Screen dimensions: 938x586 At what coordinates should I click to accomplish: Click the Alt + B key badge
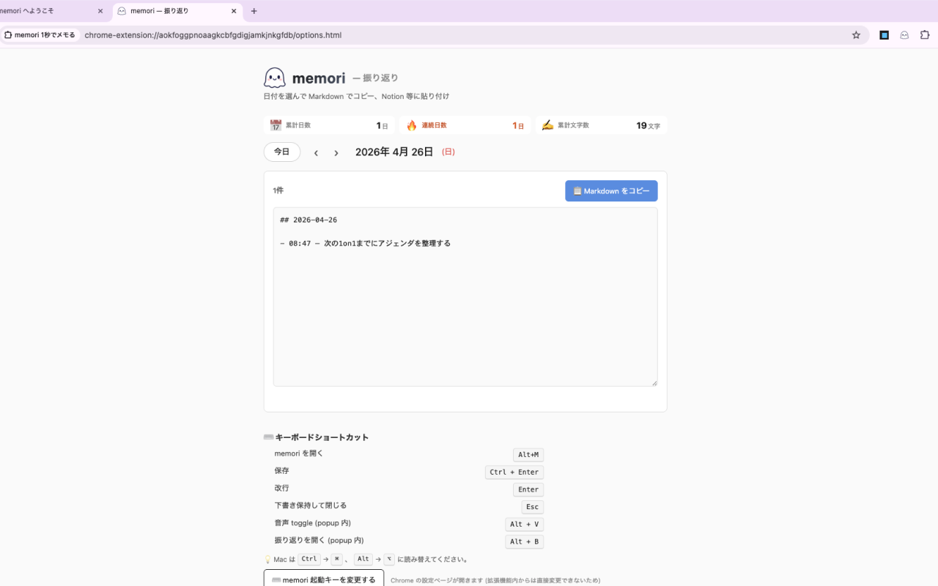[525, 542]
